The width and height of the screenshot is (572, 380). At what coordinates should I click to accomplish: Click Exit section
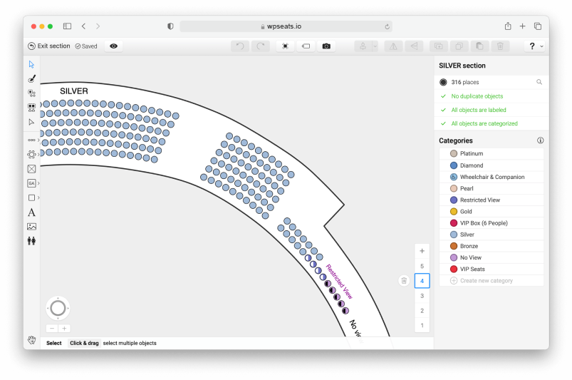tap(49, 46)
